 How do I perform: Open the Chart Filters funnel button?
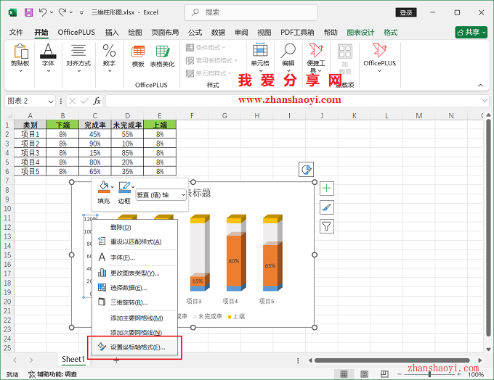point(327,226)
